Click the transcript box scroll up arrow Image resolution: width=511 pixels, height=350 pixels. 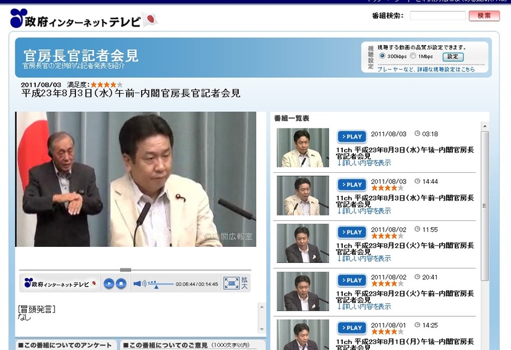[262, 307]
